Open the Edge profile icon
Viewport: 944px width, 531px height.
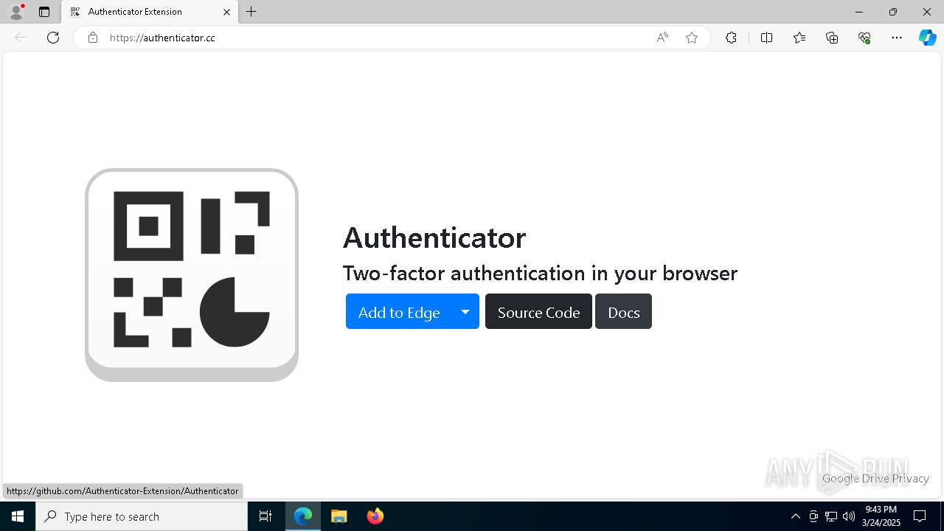pos(15,12)
